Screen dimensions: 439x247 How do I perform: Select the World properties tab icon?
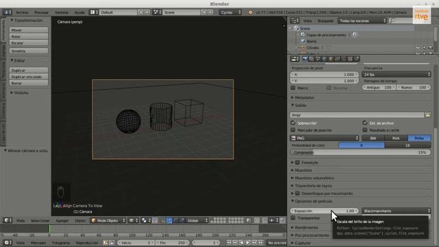point(324,58)
